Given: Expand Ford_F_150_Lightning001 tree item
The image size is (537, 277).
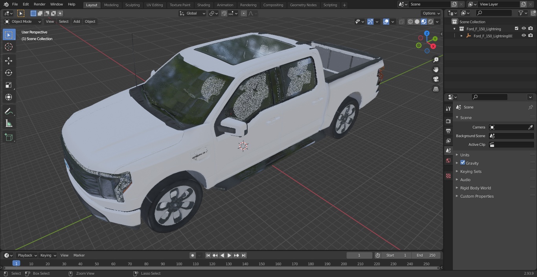Looking at the screenshot, I should [x=462, y=36].
